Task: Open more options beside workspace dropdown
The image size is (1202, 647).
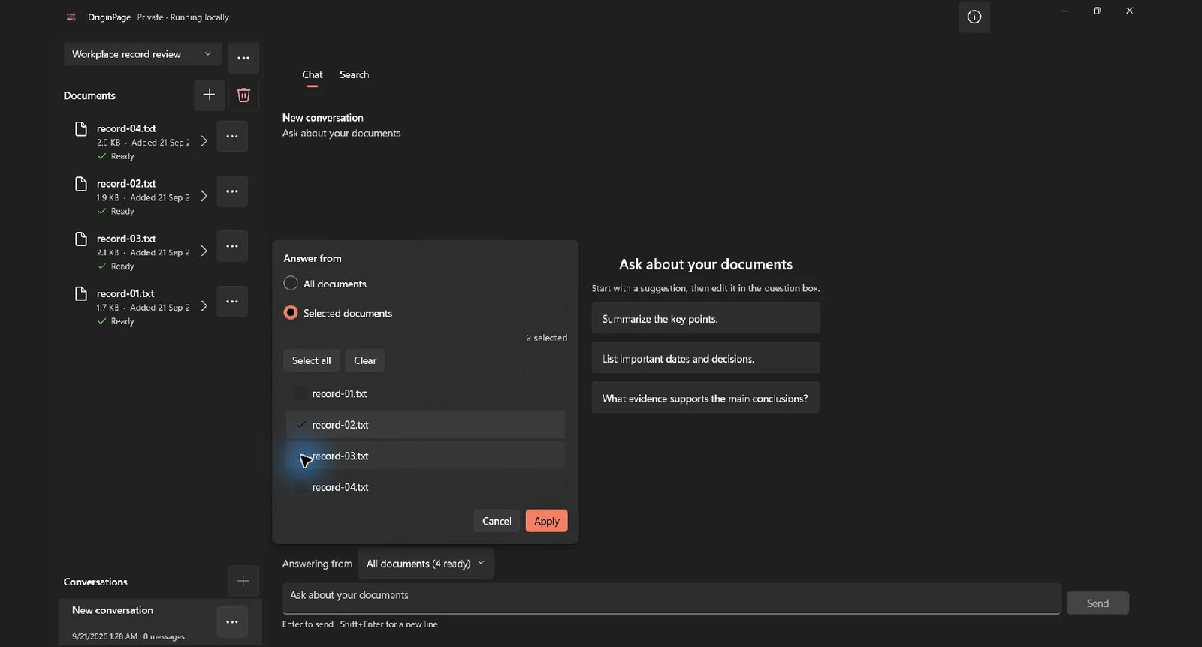Action: tap(243, 58)
